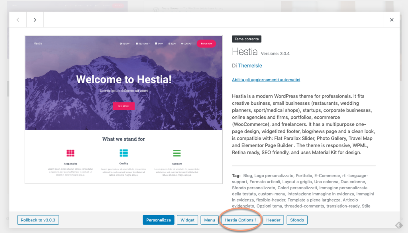Click the Support lines icon in preview
408x233 pixels.
coord(177,153)
